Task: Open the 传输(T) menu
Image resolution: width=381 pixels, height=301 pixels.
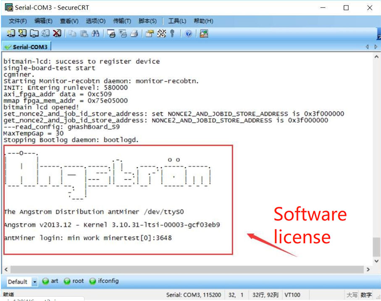Action: (x=121, y=21)
